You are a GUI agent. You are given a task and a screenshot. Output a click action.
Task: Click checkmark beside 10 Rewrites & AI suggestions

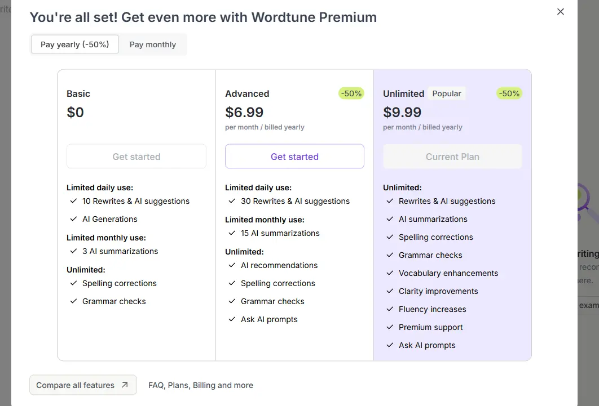pos(74,201)
